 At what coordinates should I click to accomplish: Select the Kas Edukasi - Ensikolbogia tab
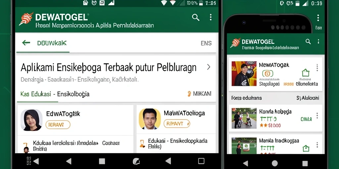[55, 94]
